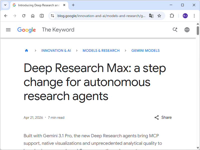Image resolution: width=200 pixels, height=150 pixels.
Task: Reload the current page
Action: tap(24, 16)
